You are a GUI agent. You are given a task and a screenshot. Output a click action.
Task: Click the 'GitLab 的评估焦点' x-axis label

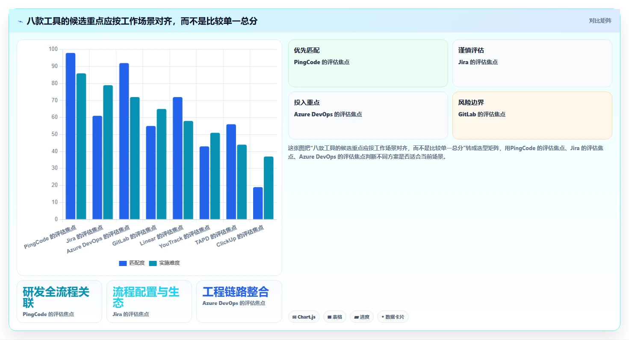(135, 236)
